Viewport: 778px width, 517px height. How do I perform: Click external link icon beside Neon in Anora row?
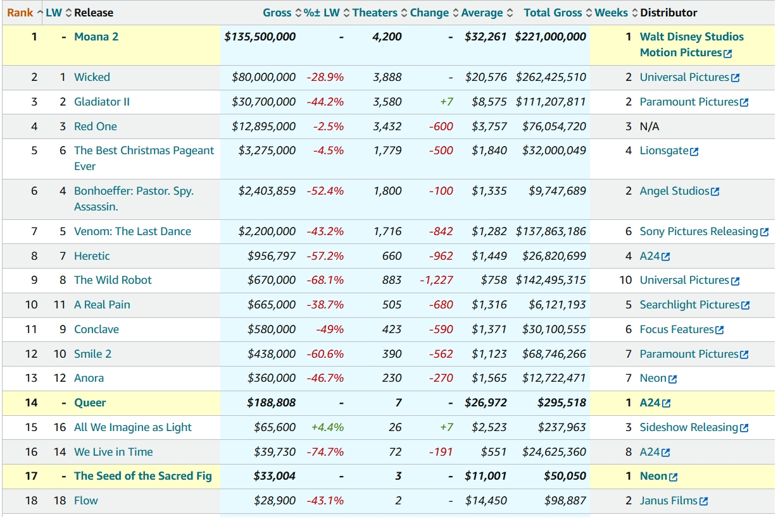673,379
